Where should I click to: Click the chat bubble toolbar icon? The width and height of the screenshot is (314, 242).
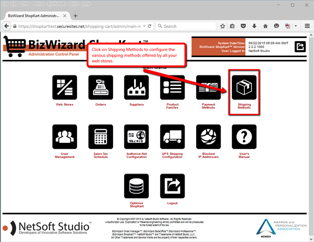click(276, 26)
